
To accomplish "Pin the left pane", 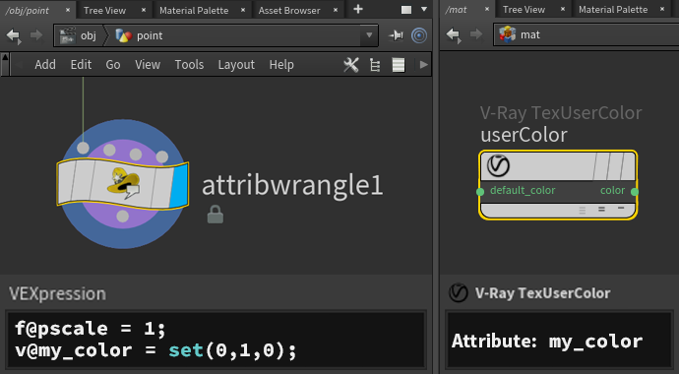I will click(396, 35).
